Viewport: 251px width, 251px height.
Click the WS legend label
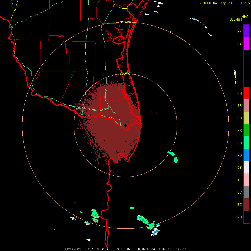coord(239,155)
